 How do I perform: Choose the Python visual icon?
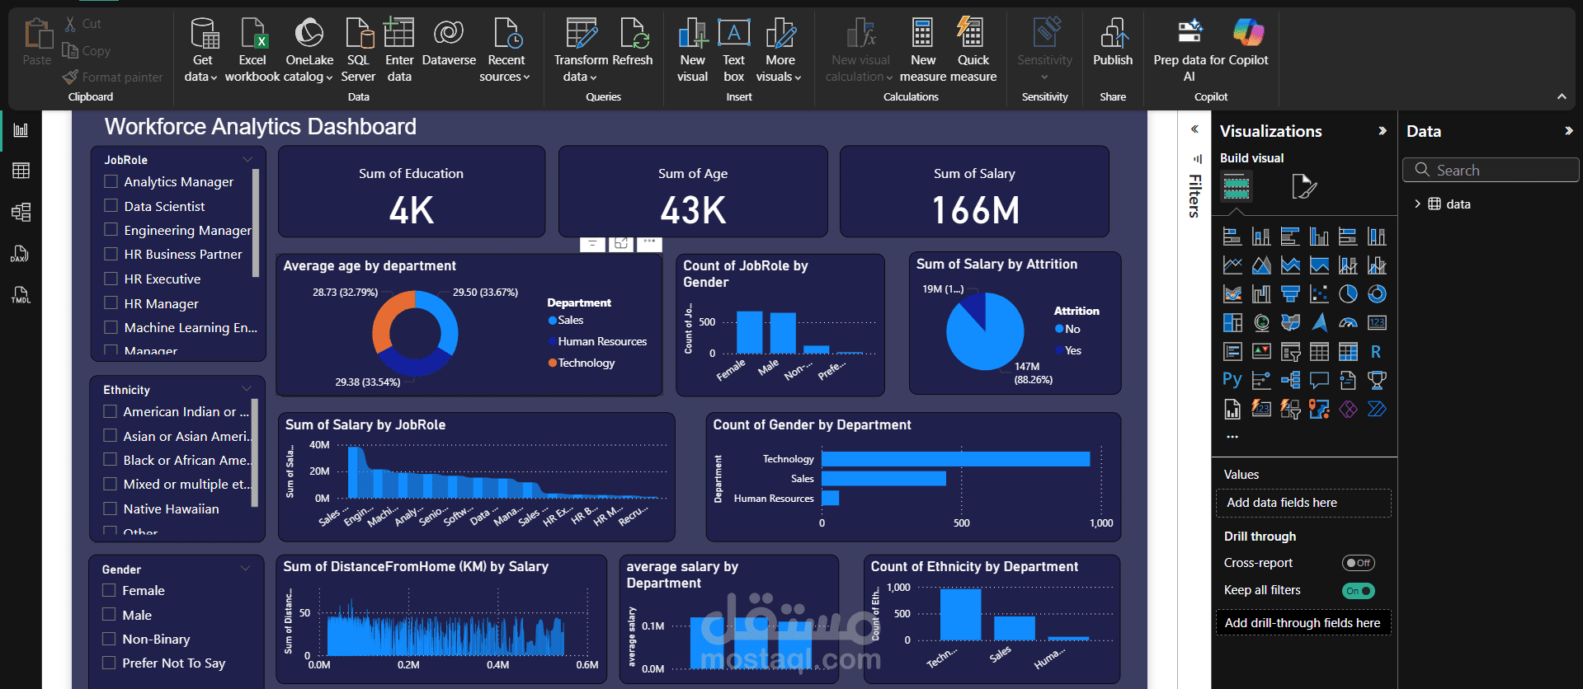(x=1232, y=380)
